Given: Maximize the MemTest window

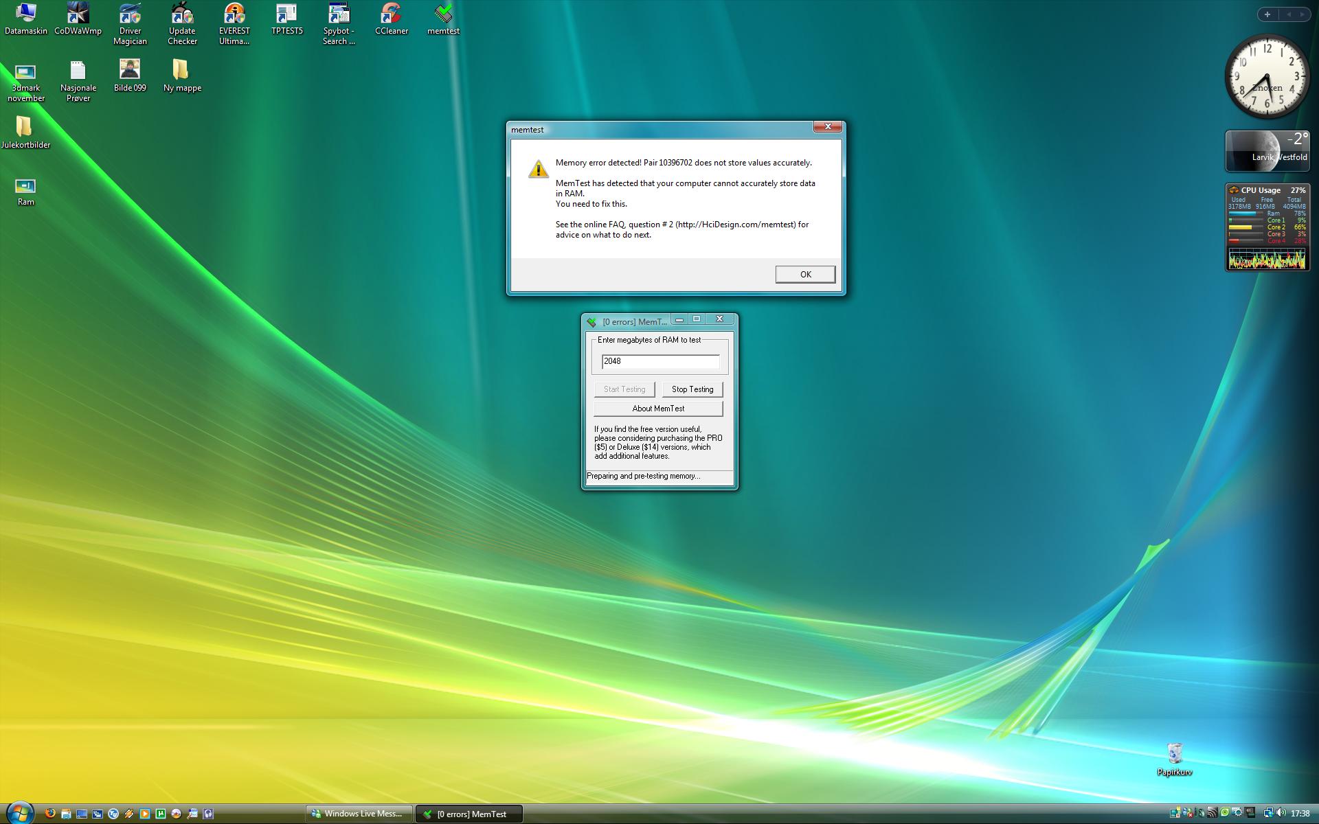Looking at the screenshot, I should point(697,319).
